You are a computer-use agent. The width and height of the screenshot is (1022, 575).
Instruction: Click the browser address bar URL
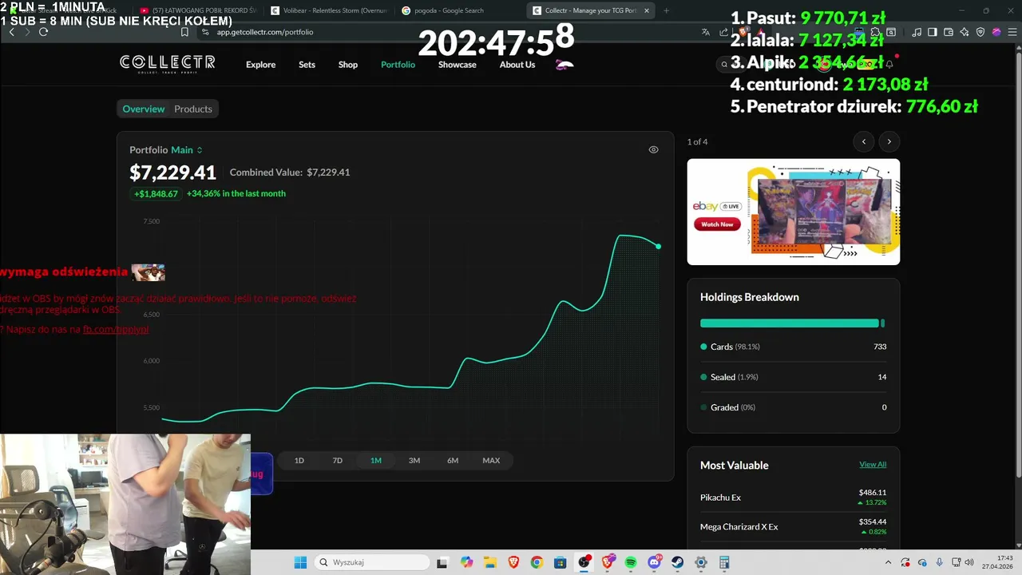pyautogui.click(x=265, y=32)
